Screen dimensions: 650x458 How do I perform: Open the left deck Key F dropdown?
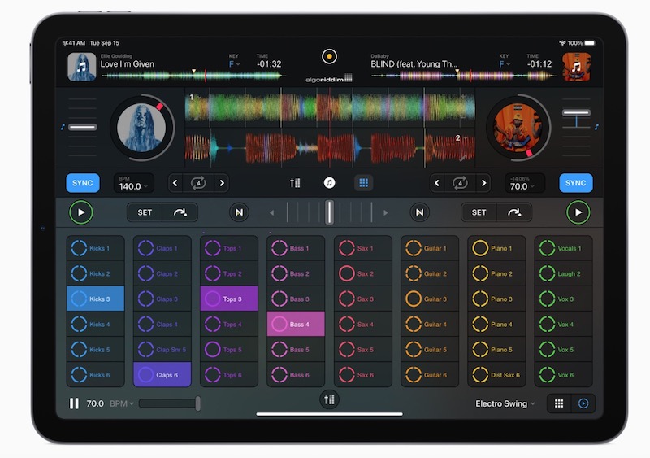point(234,63)
